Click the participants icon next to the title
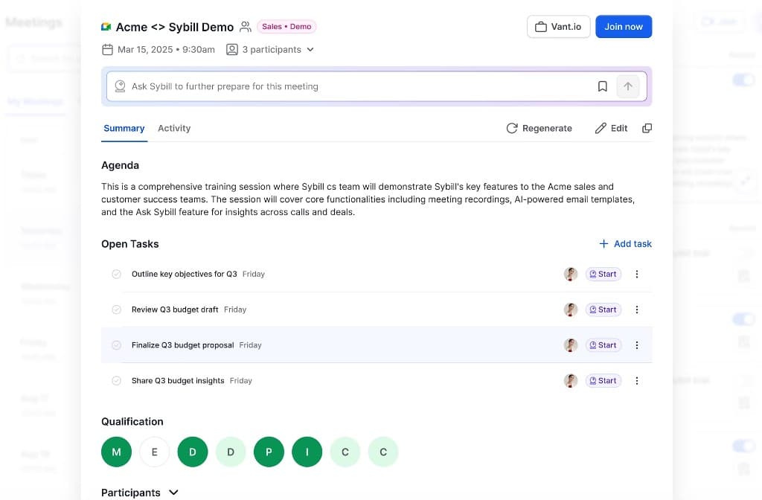 [x=246, y=26]
